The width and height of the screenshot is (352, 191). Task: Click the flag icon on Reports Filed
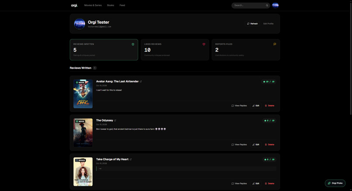click(x=275, y=44)
